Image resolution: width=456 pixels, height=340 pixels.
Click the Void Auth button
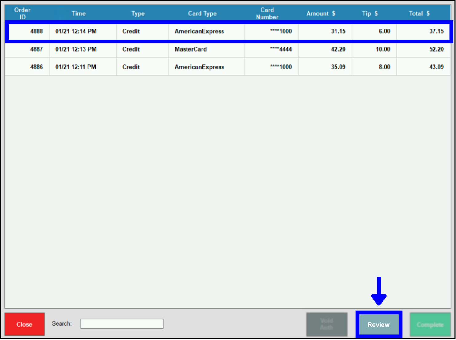click(x=327, y=324)
